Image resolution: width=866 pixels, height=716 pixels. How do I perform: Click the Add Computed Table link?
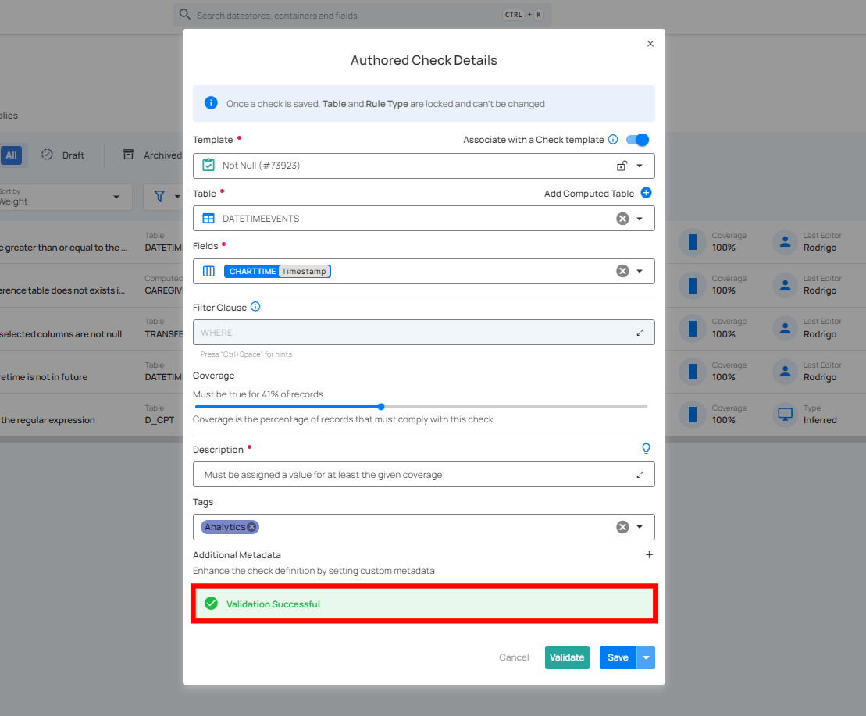[x=589, y=193]
